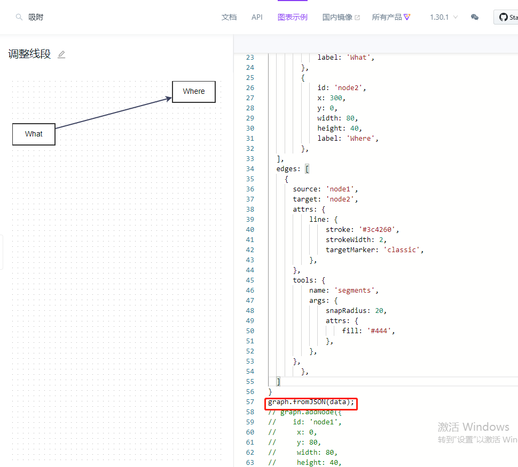
Task: Click id: 'node2' code line
Action: (342, 88)
